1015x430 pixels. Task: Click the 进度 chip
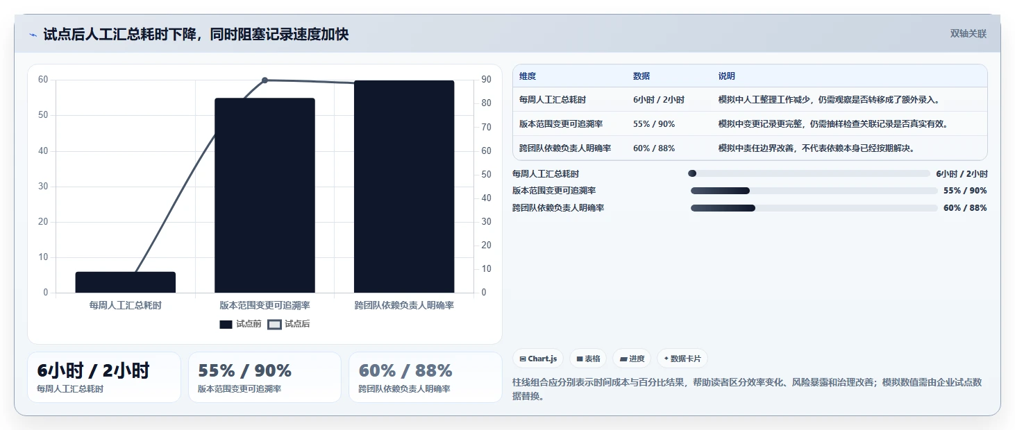(632, 359)
